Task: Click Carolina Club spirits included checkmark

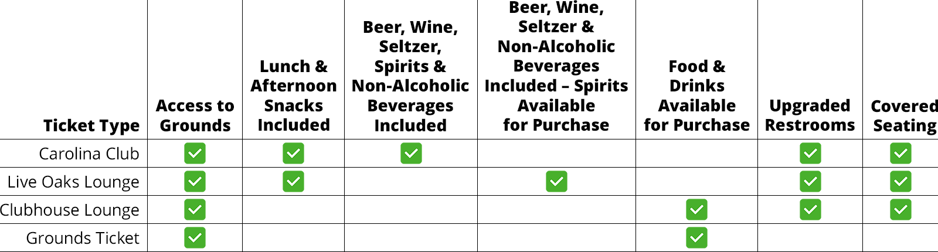Action: pyautogui.click(x=411, y=154)
